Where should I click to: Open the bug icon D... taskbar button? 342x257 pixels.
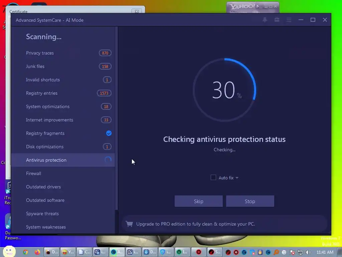[x=51, y=252]
